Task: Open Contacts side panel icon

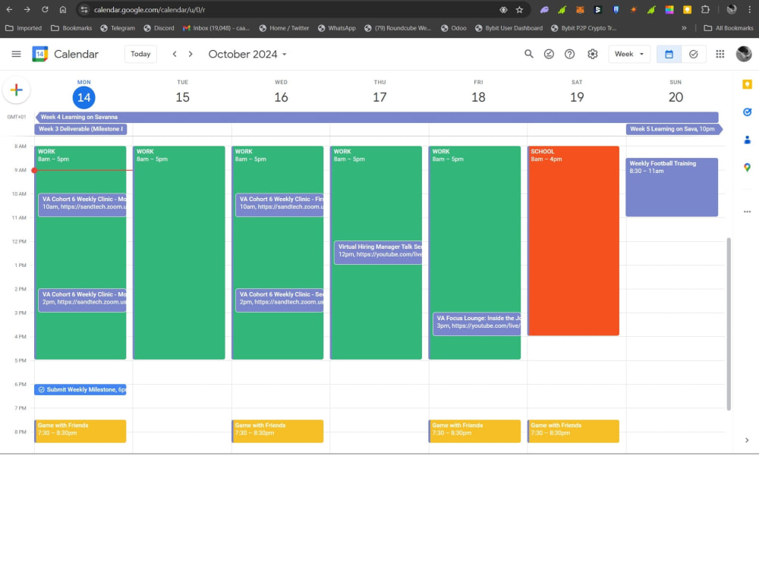Action: (747, 140)
